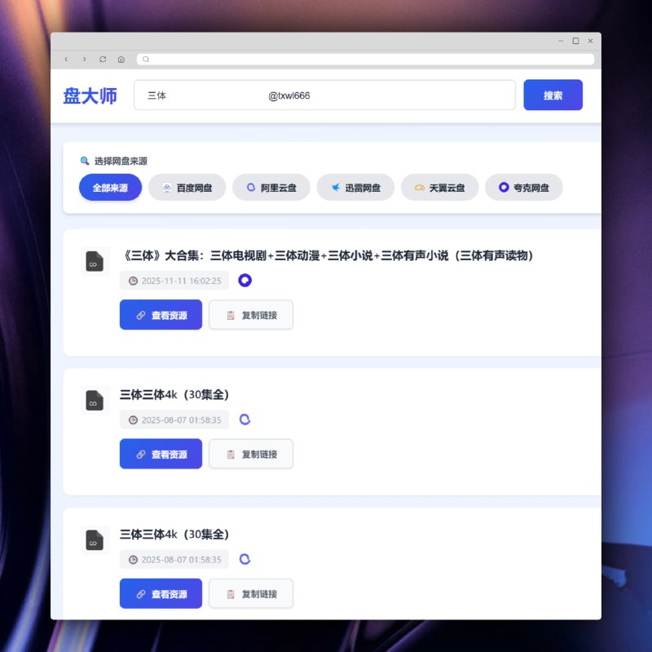Open the home page via house icon
The height and width of the screenshot is (652, 652).
121,59
